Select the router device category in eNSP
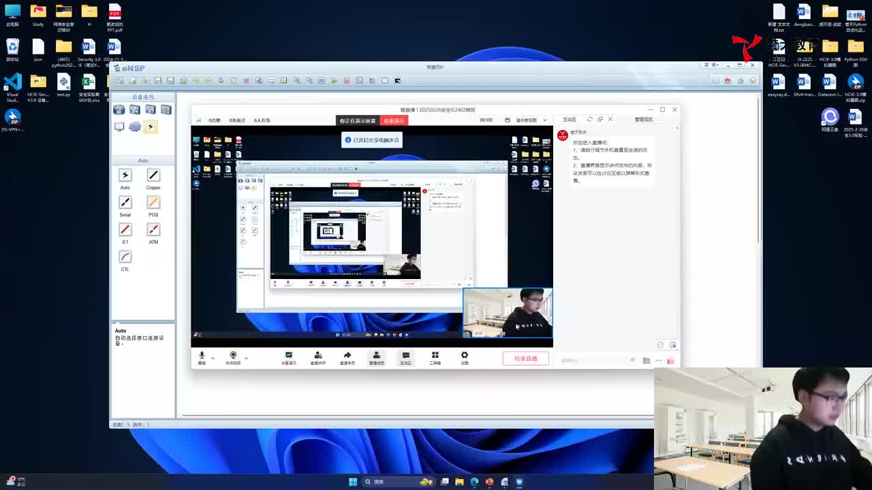Screen dimensions: 872x490 pyautogui.click(x=119, y=110)
